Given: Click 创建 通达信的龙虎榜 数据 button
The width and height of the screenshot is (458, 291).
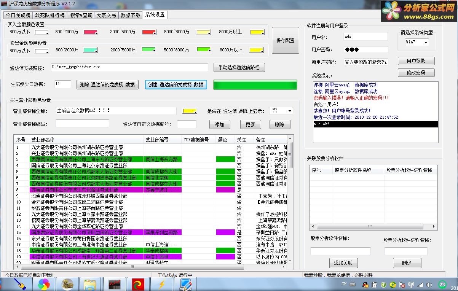Looking at the screenshot, I should click(176, 84).
